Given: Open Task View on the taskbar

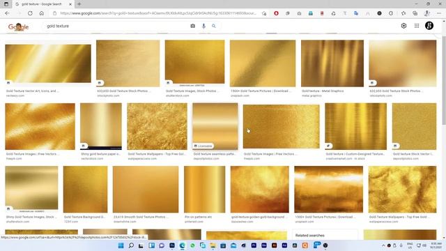Looking at the screenshot, I should pos(141,245).
